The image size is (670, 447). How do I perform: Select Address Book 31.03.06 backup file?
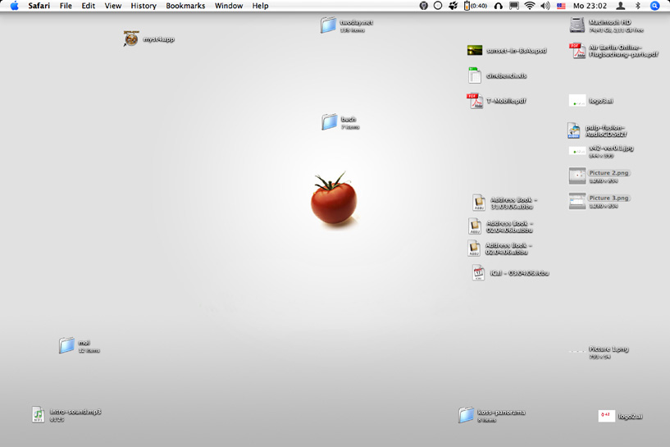(478, 203)
